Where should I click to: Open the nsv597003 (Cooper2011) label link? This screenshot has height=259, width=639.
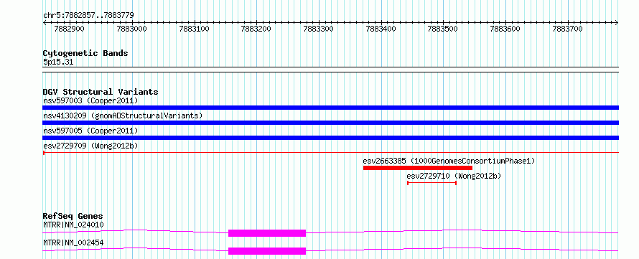pos(90,100)
